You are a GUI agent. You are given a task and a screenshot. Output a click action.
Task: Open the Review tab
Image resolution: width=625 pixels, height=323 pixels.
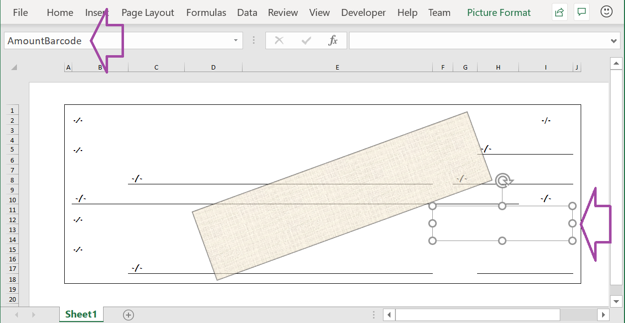[283, 13]
